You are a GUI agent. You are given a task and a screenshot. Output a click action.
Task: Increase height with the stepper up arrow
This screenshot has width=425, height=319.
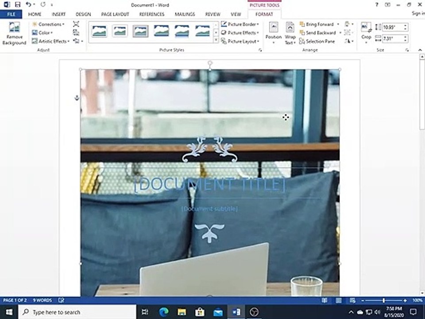(406, 26)
